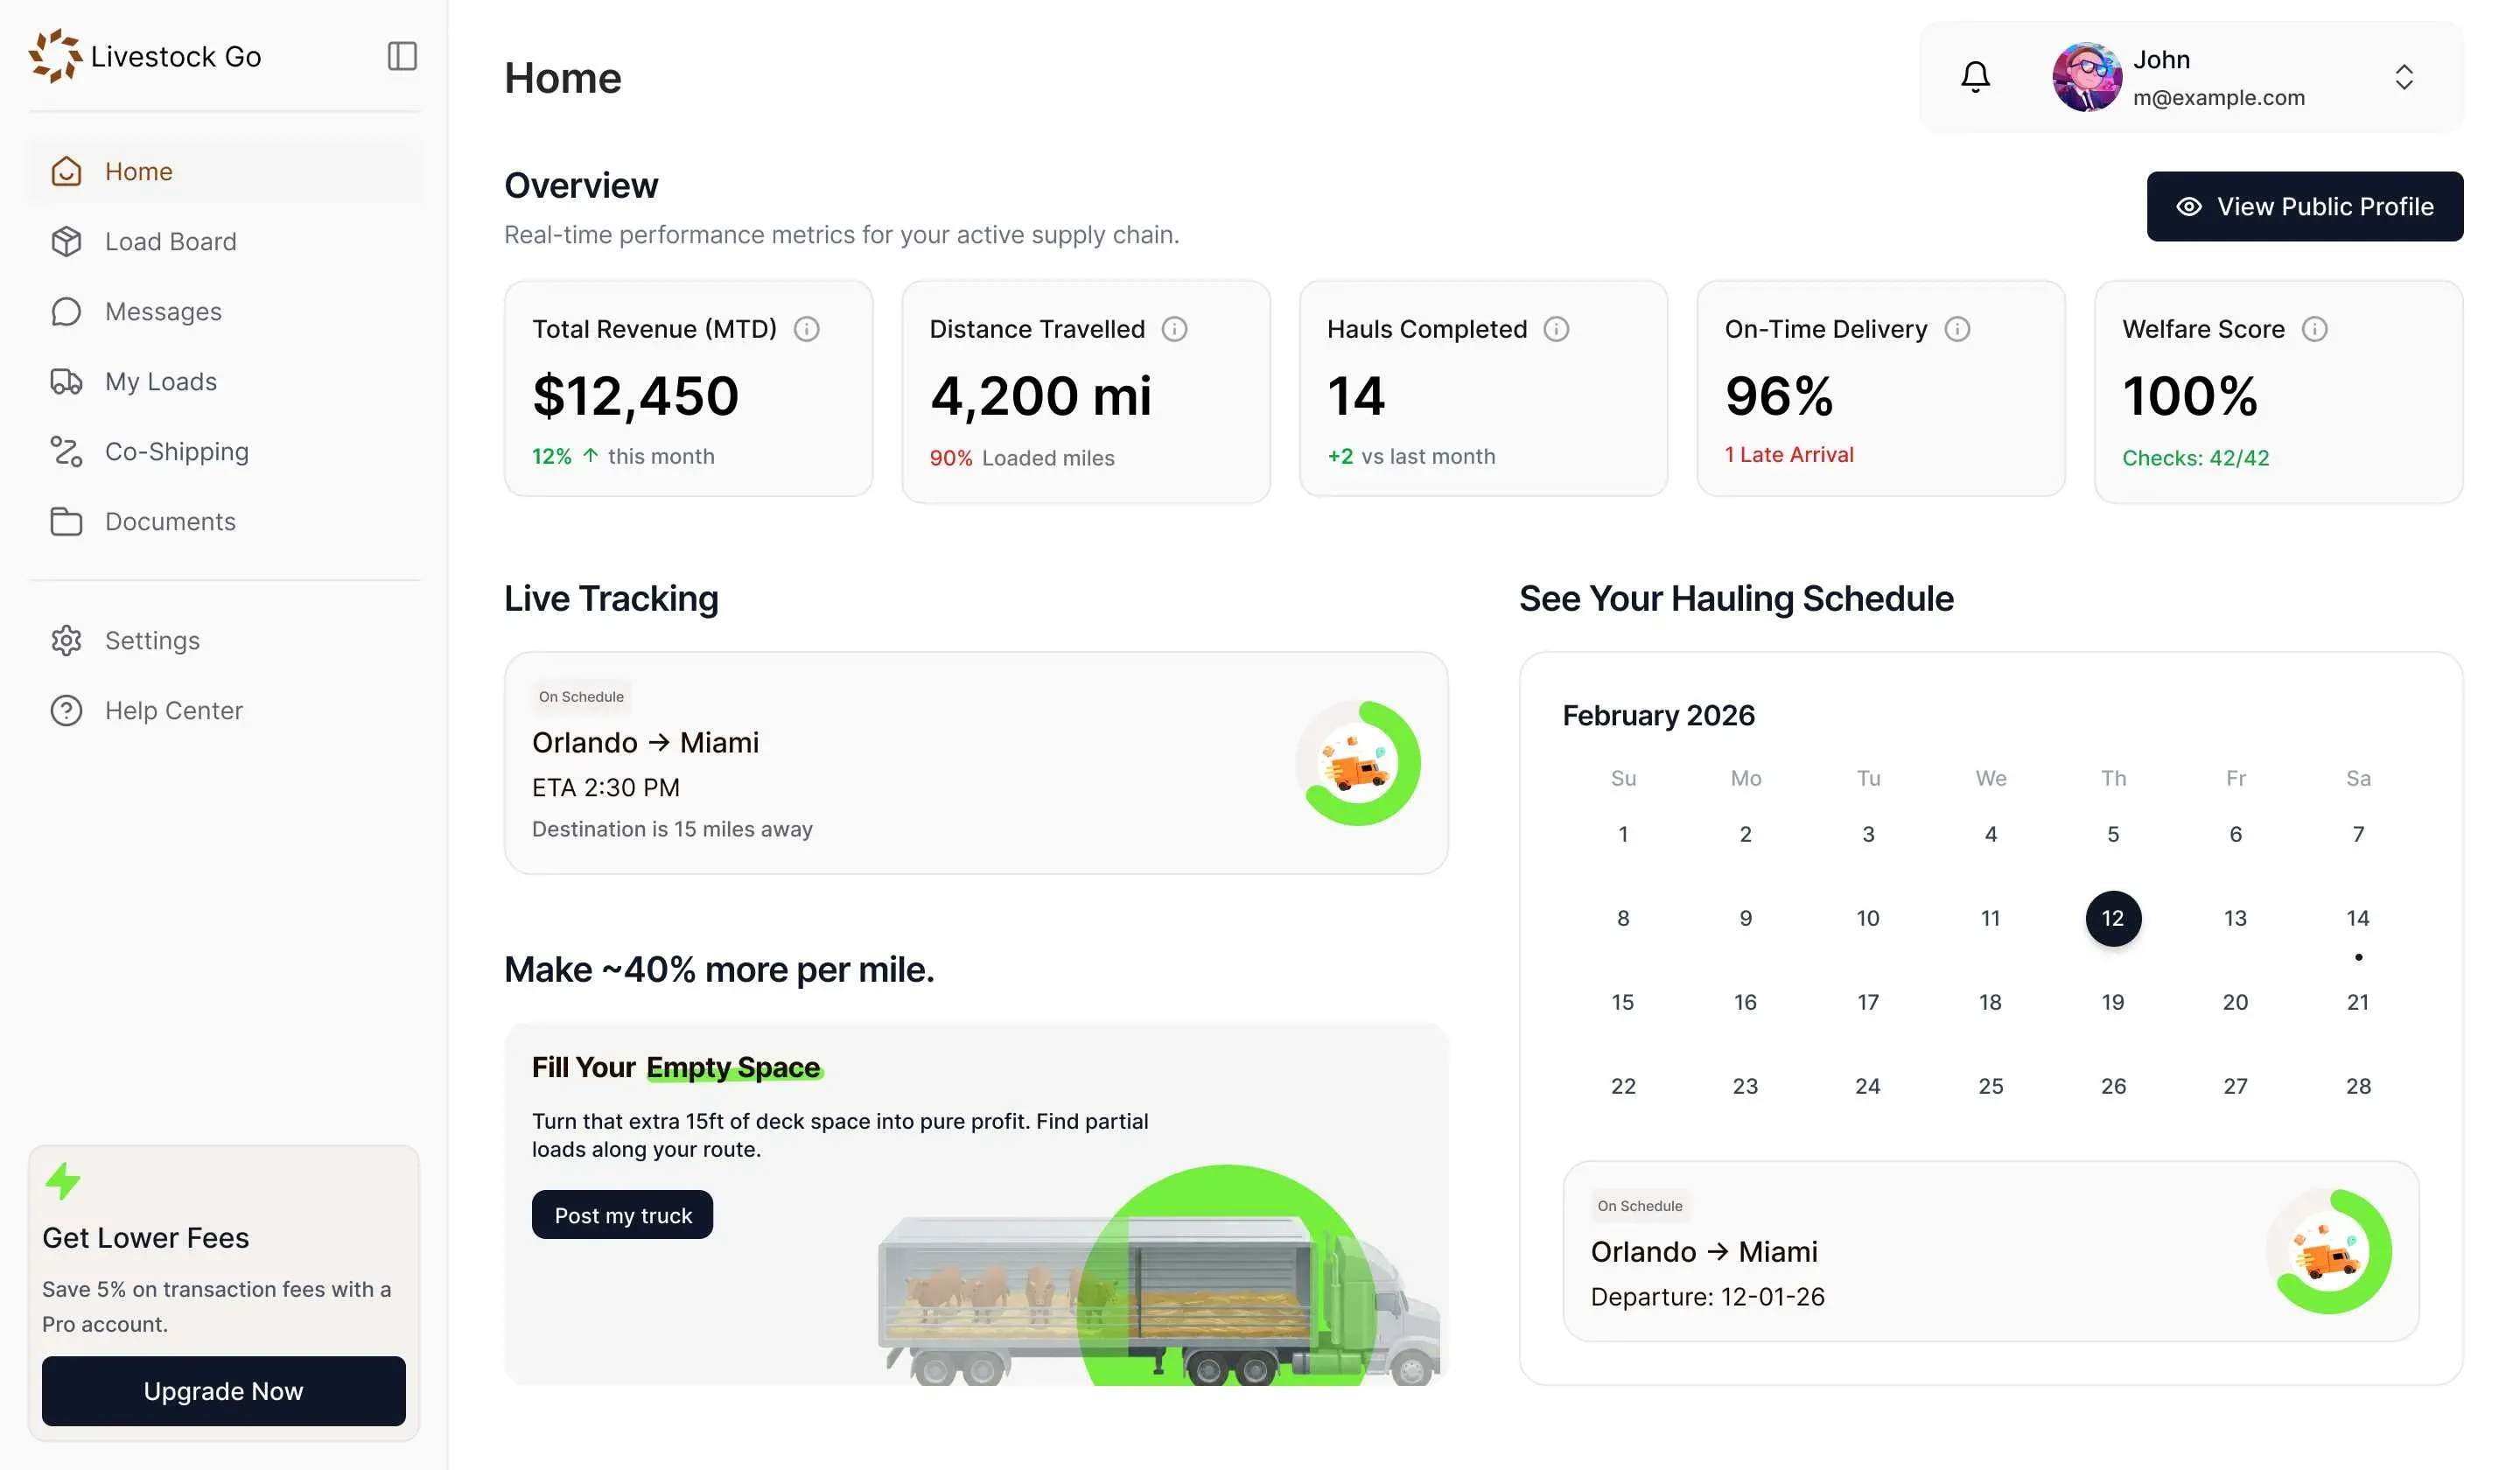Click Checks: 42/42 text
Screen dimensions: 2520x1470
point(2195,458)
